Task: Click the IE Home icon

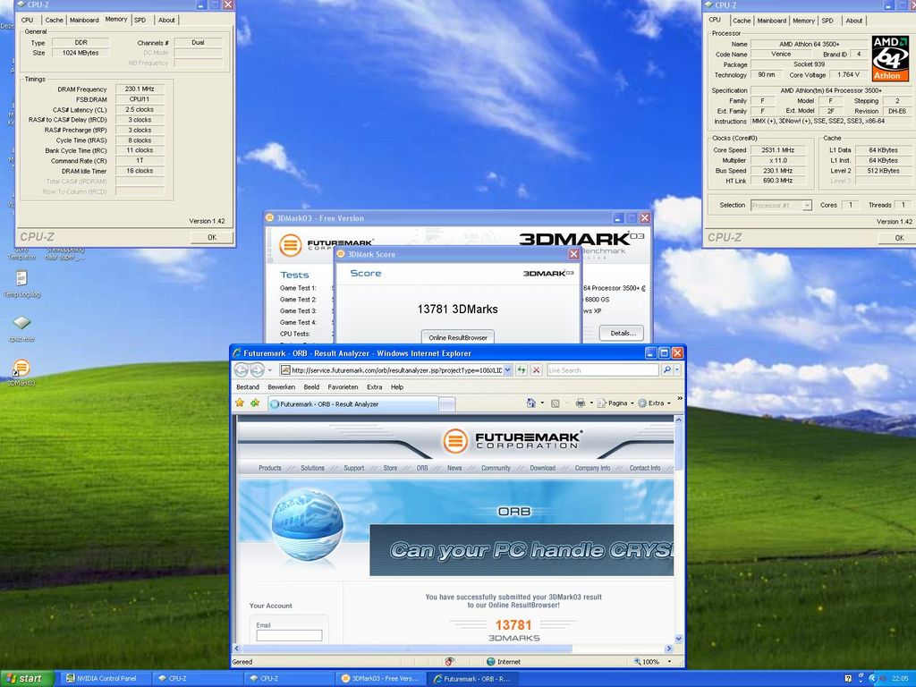Action: (x=531, y=403)
